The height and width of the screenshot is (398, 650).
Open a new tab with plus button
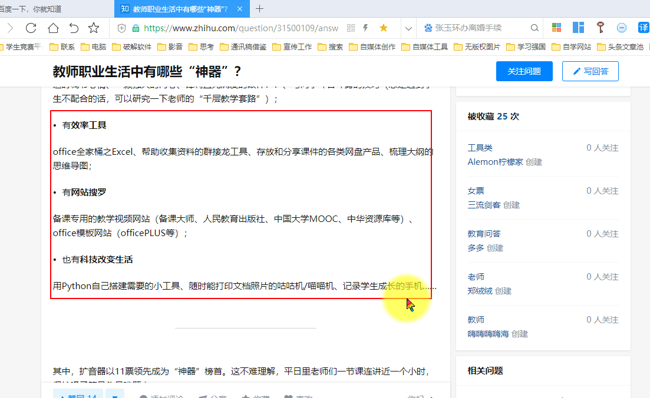pyautogui.click(x=259, y=9)
